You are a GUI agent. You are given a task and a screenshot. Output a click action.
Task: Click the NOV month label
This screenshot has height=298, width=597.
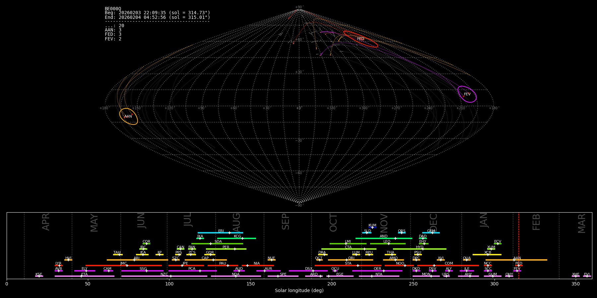[x=384, y=223]
